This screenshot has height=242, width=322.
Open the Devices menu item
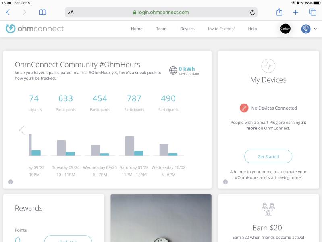(187, 29)
